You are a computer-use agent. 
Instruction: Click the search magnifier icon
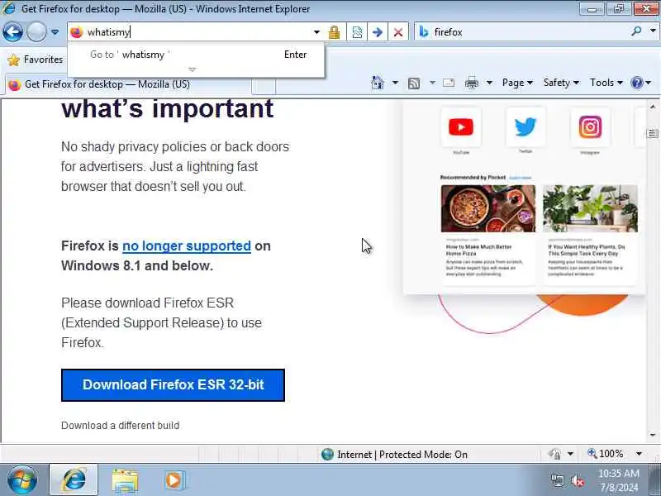(x=636, y=31)
